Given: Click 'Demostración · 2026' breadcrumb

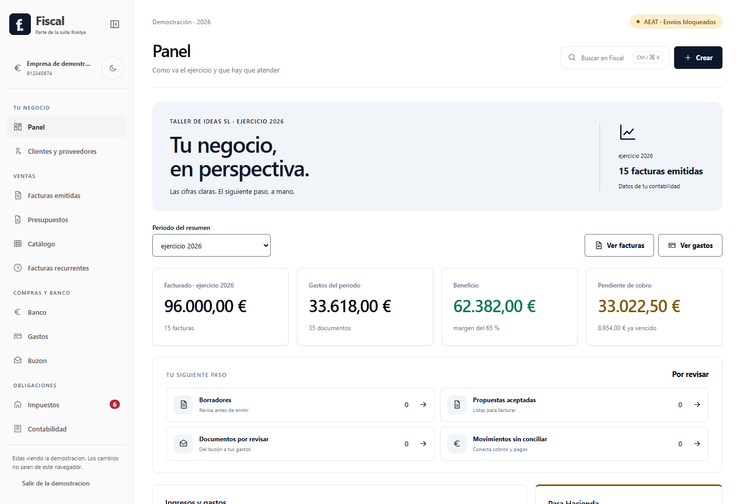Looking at the screenshot, I should pos(181,22).
